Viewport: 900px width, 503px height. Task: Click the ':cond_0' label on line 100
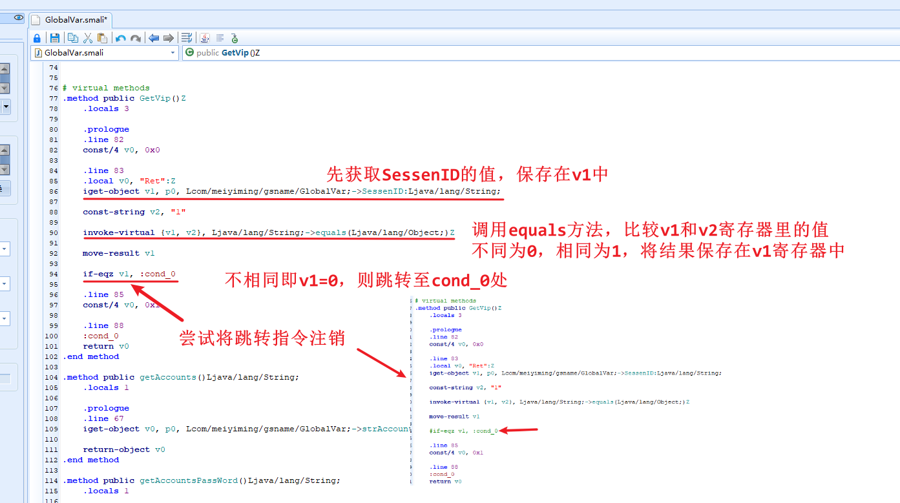coord(101,336)
